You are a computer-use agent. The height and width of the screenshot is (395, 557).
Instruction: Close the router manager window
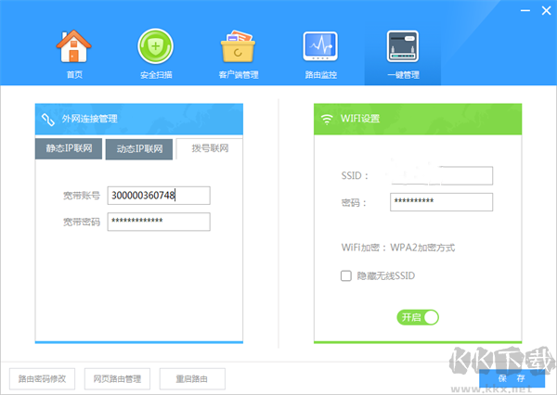click(547, 10)
